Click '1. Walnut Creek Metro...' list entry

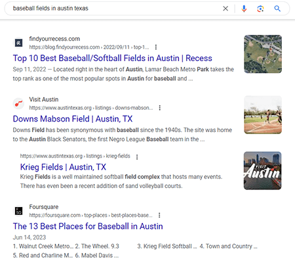click(43, 247)
